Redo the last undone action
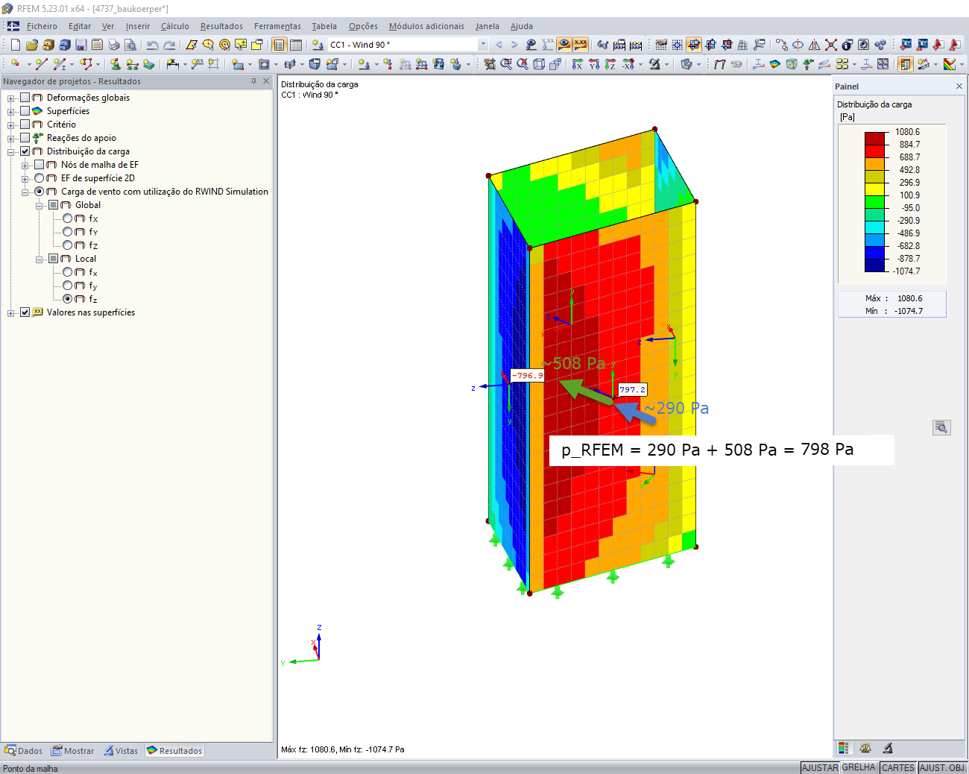 pyautogui.click(x=169, y=45)
